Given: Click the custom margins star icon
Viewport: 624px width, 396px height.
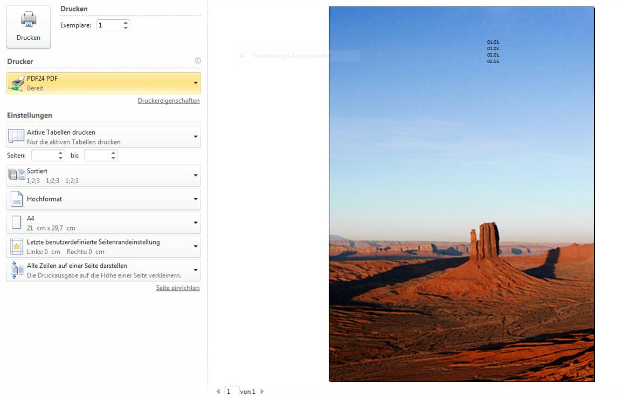Looking at the screenshot, I should [x=16, y=246].
